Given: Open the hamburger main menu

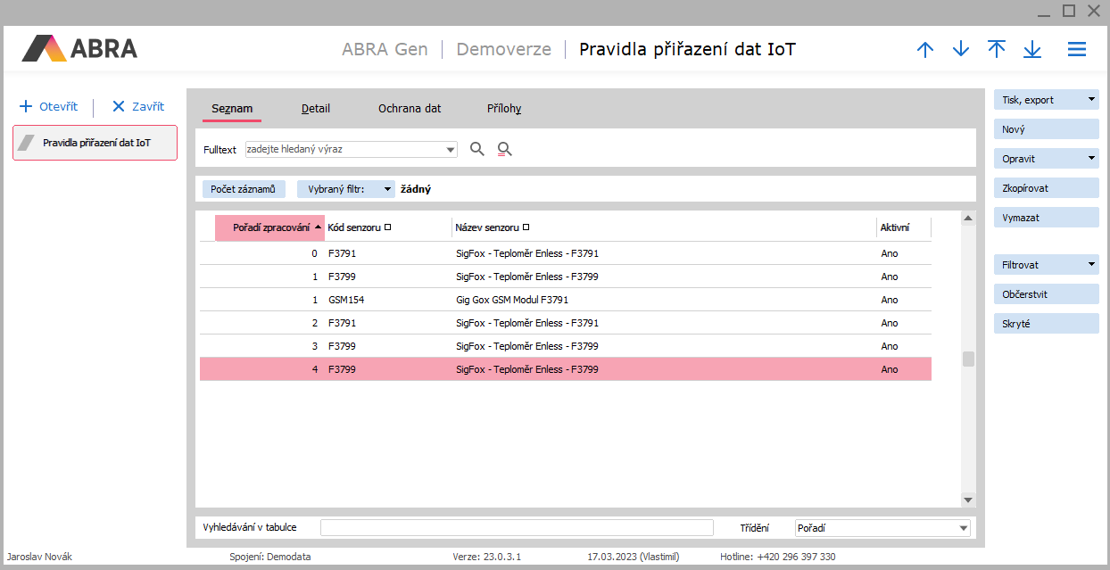Looking at the screenshot, I should click(x=1077, y=50).
